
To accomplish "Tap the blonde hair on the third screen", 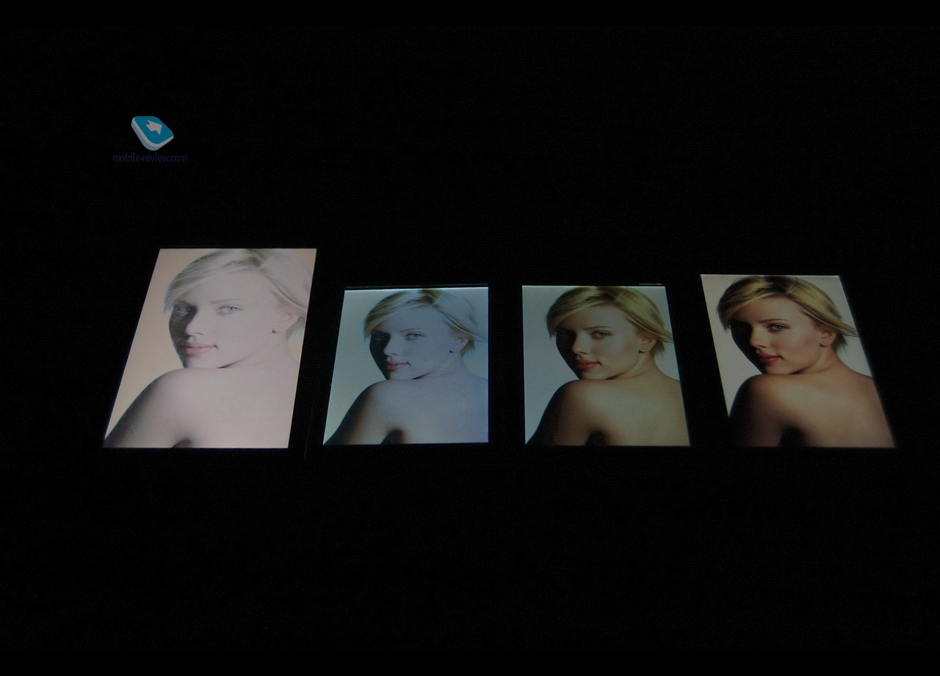I will point(624,305).
